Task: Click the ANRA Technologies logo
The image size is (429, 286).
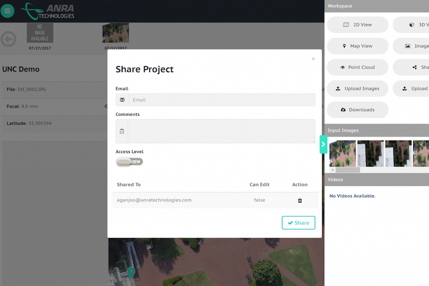Action: pos(48,11)
